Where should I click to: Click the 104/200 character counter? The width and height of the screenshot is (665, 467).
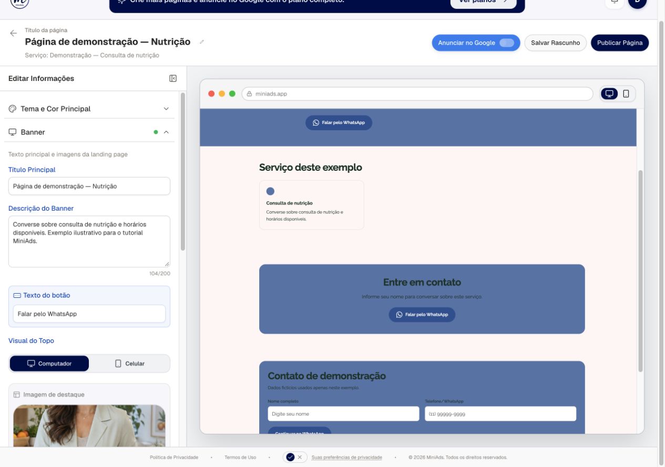click(x=160, y=274)
